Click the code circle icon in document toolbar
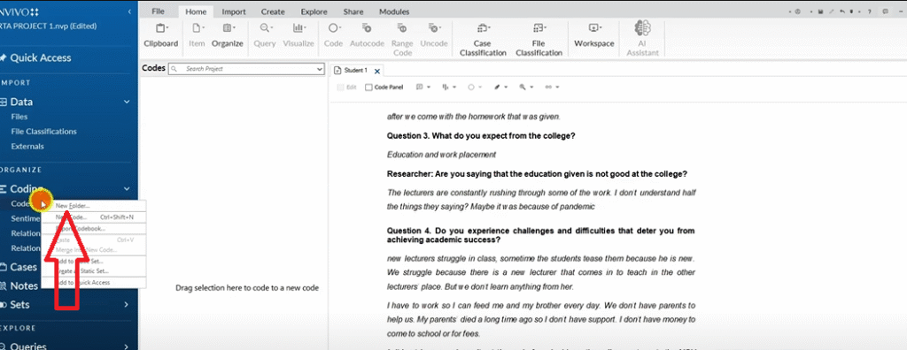The image size is (907, 350). (x=471, y=87)
